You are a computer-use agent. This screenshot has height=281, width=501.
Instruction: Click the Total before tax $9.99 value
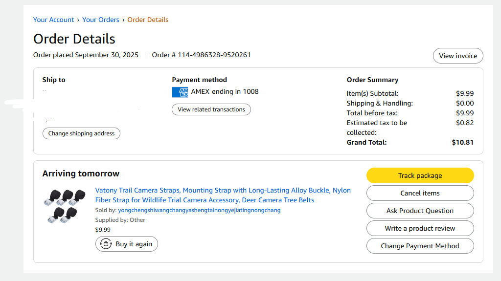465,113
